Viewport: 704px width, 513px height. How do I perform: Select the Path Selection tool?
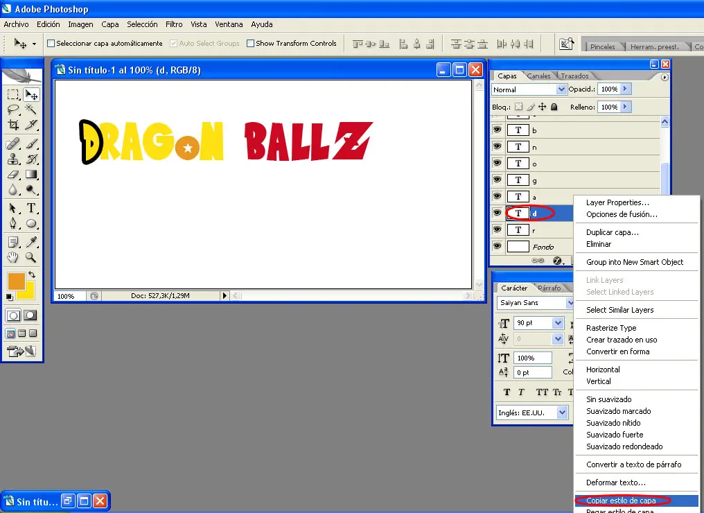13,208
